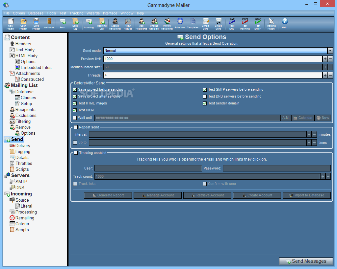Open the Welcome screen from toolbar
Viewport: 337px width, 269px height.
pos(49,24)
